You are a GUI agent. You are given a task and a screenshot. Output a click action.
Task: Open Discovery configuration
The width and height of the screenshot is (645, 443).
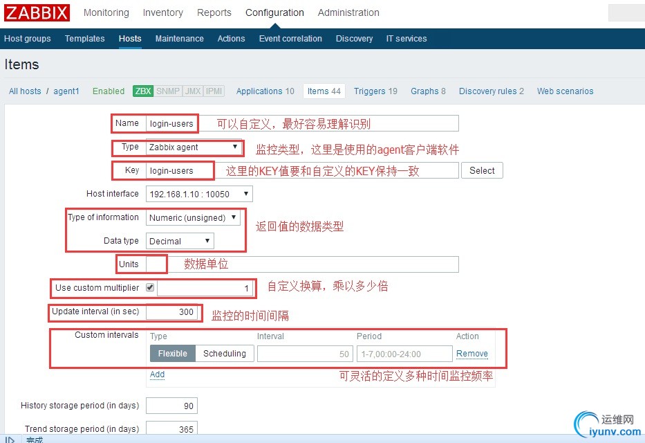click(x=354, y=39)
